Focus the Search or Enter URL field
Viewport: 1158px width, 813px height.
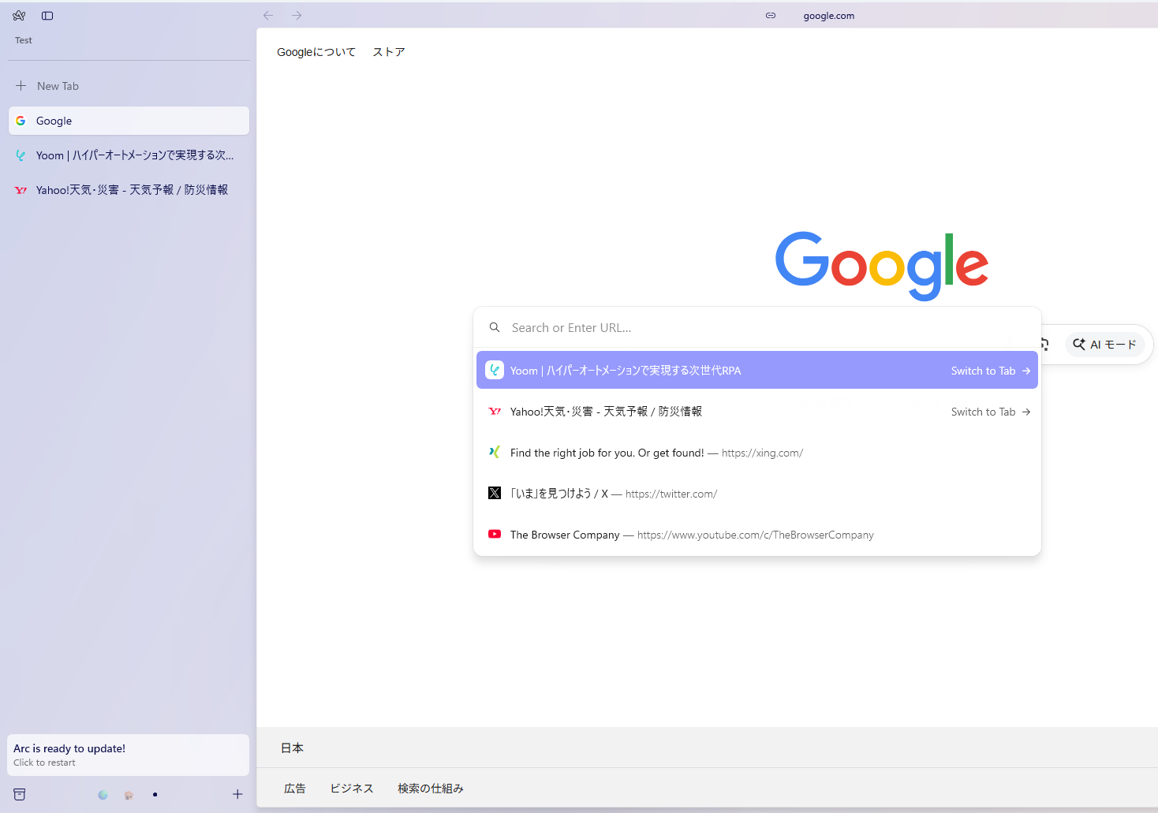coord(757,328)
